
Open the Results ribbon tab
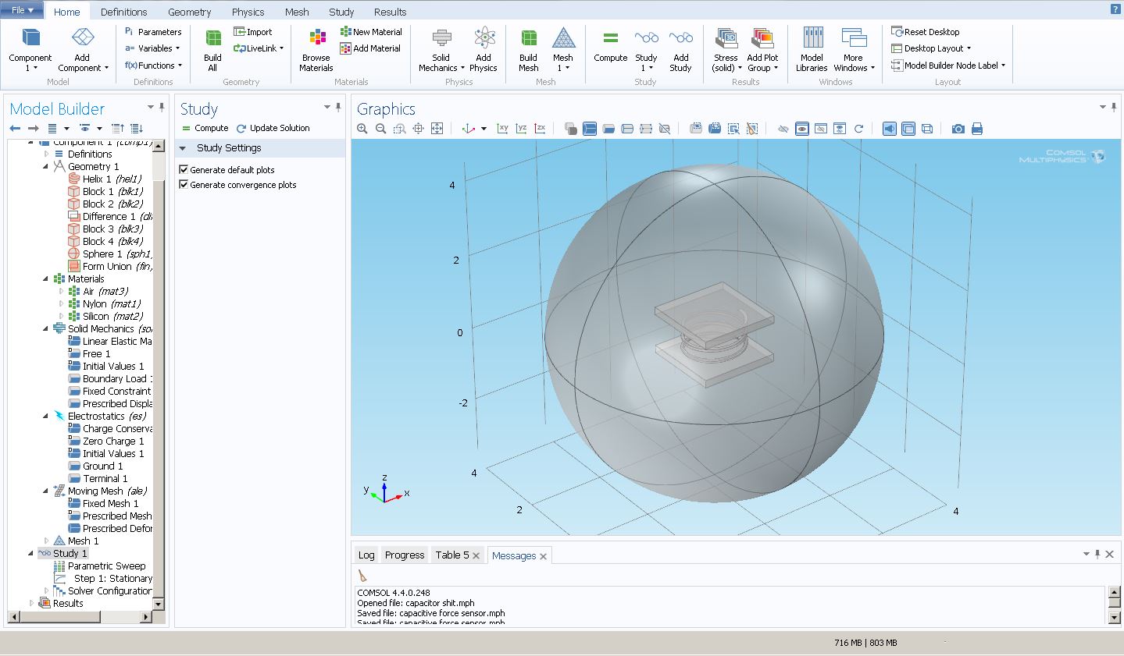[x=390, y=12]
